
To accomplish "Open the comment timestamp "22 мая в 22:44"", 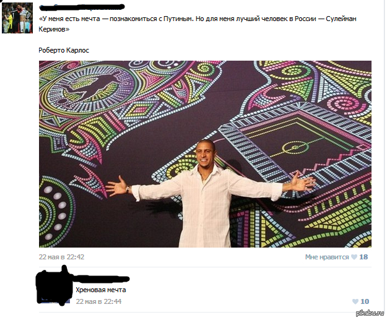I will tap(98, 301).
